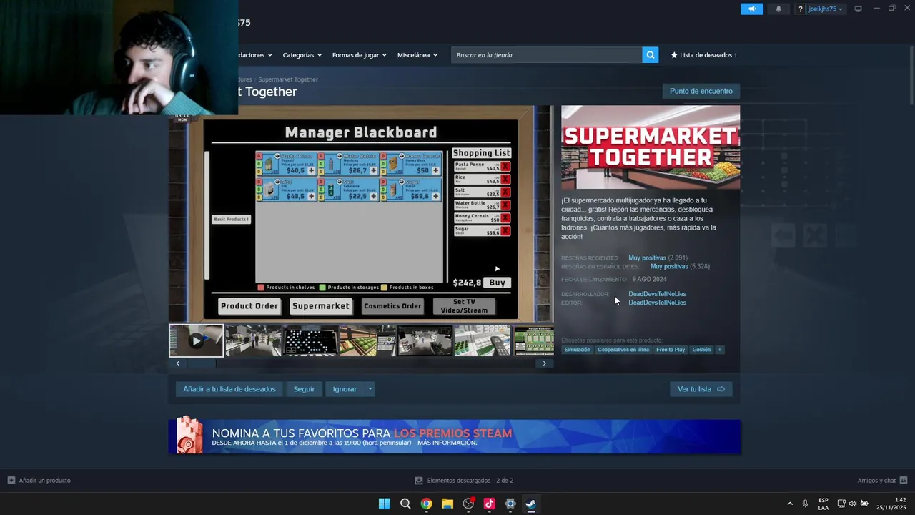
Task: Open the Premios Steam nomination banner
Action: (455, 436)
